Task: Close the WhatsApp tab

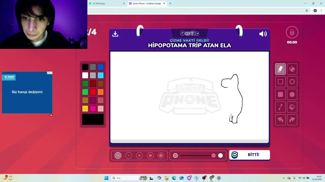Action: pos(124,4)
